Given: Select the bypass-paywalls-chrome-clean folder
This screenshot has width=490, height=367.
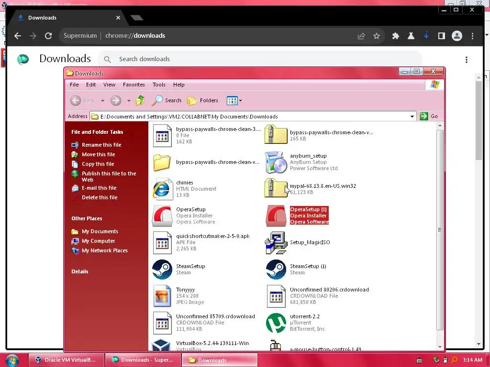Looking at the screenshot, I should point(162,162).
